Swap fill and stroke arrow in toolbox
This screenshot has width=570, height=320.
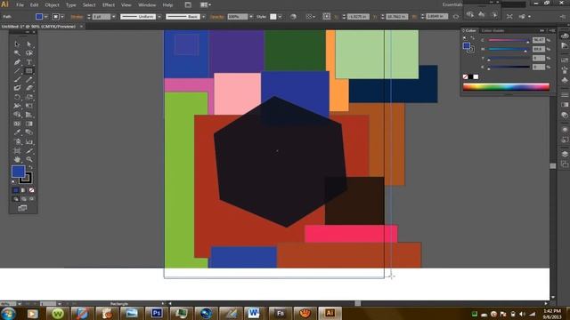(30, 168)
